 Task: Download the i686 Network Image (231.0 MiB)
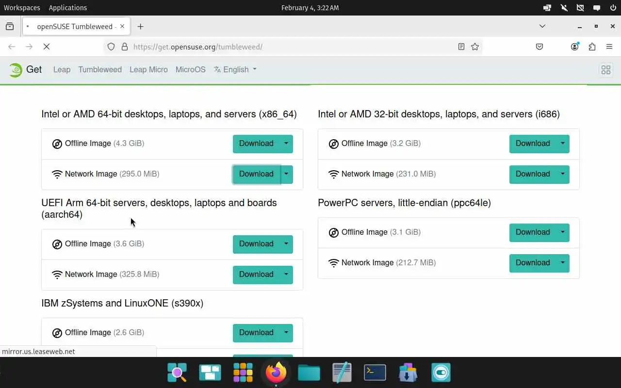click(533, 174)
